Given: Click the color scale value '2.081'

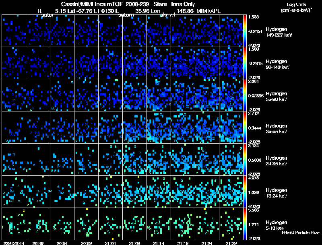Looking at the screenshot, I should (x=254, y=81).
